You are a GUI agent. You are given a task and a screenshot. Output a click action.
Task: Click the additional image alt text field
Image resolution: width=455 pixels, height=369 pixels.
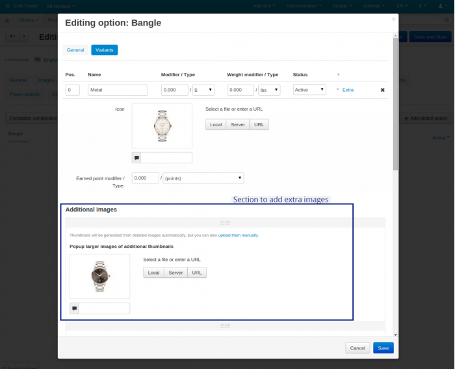pos(104,308)
